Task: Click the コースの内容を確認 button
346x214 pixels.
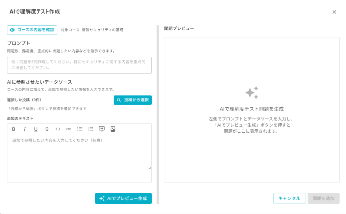Action: coord(32,30)
